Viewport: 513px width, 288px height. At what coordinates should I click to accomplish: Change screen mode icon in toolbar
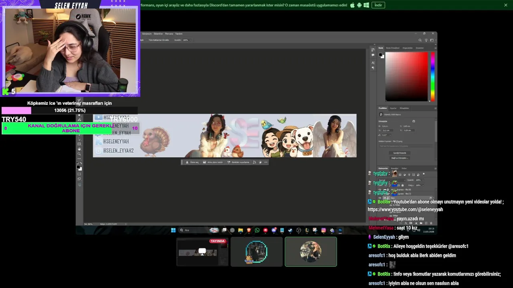coord(79,179)
